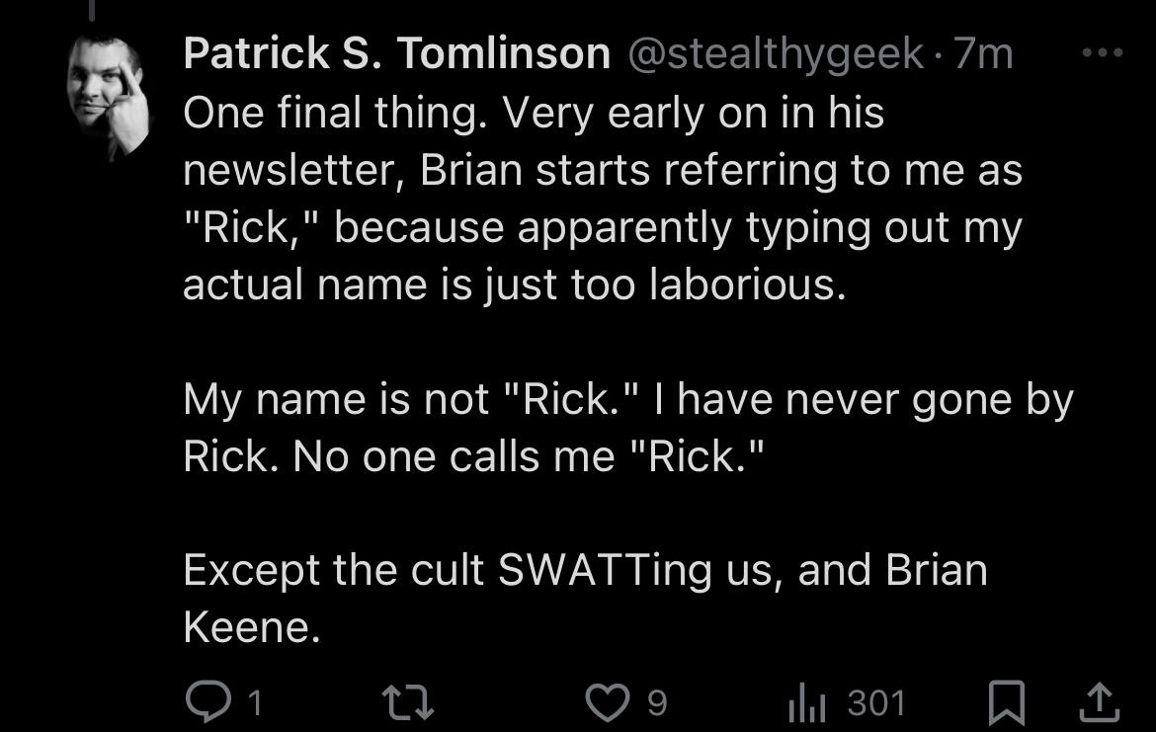Tap the like count showing 9
The image size is (1156, 732).
pyautogui.click(x=657, y=703)
